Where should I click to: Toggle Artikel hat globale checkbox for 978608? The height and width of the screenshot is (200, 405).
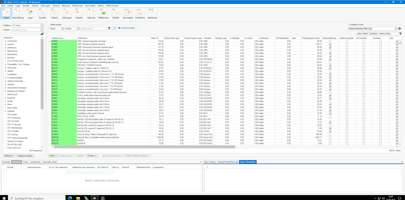pos(347,47)
